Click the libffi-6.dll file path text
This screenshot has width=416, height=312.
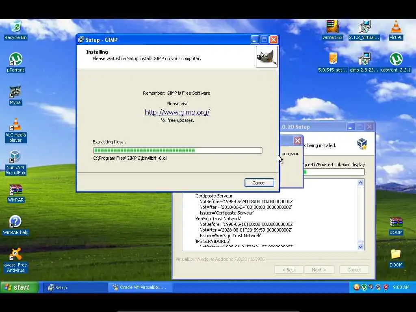coord(130,158)
